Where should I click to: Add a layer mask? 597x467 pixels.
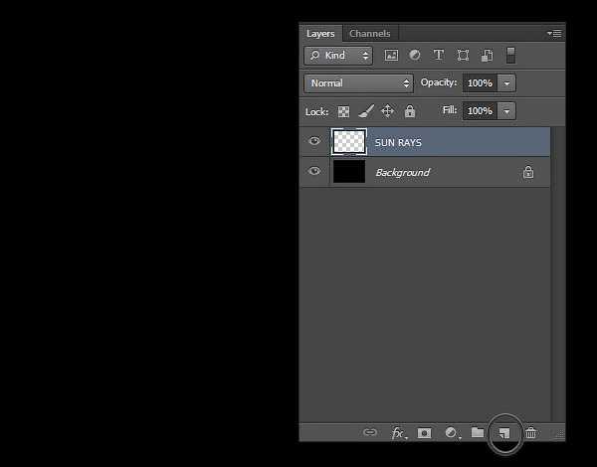[x=424, y=433]
